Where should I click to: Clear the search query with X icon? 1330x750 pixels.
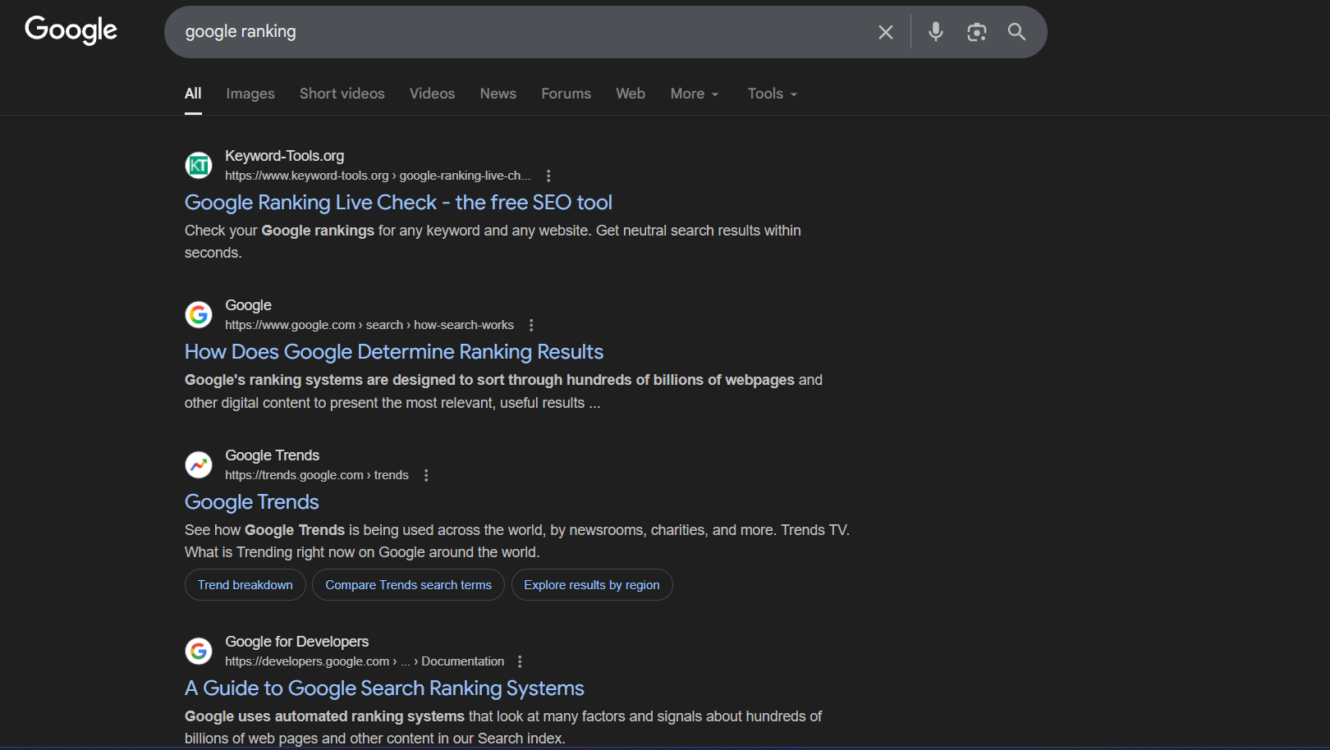tap(885, 32)
